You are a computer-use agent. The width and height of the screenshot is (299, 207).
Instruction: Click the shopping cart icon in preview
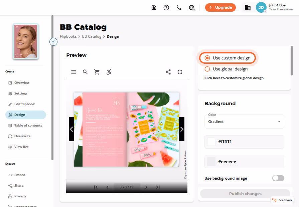(97, 72)
